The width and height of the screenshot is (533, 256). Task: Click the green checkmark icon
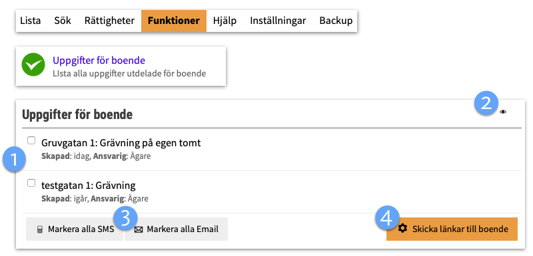(33, 64)
